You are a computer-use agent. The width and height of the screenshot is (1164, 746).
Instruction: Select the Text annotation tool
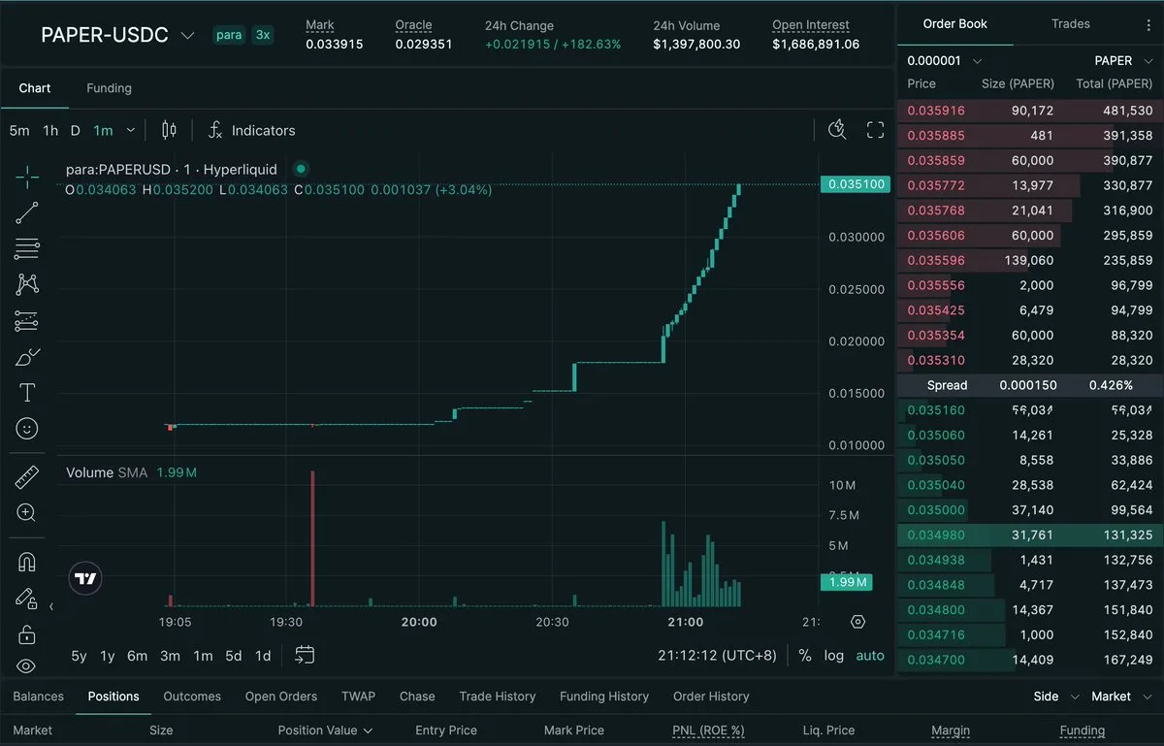27,392
